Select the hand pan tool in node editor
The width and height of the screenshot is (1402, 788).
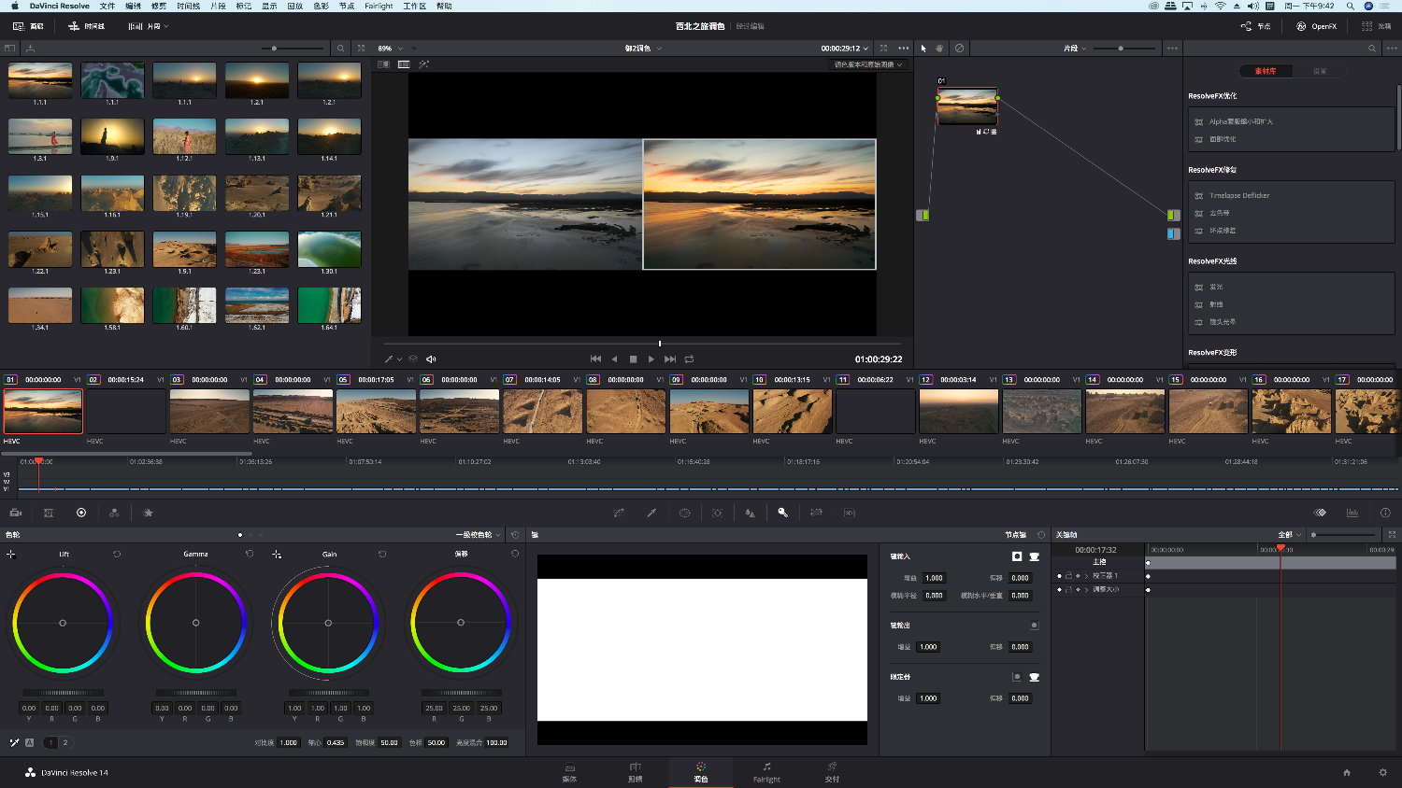(x=939, y=49)
